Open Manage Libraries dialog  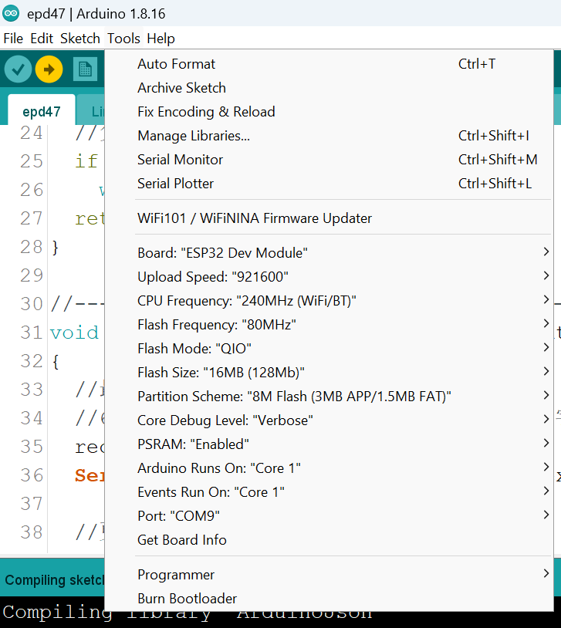pos(194,136)
